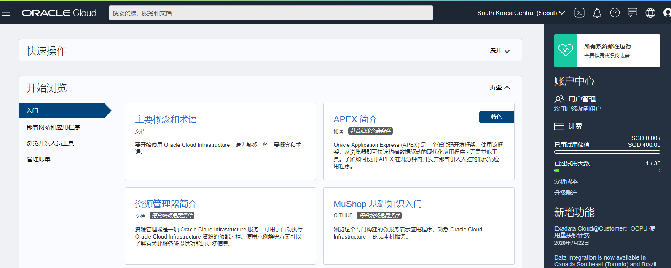Click the search resources input field
This screenshot has height=268, width=671.
click(x=271, y=13)
